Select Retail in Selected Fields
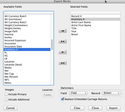Viewport: 125px width, 112px height. pyautogui.click(x=95, y=34)
